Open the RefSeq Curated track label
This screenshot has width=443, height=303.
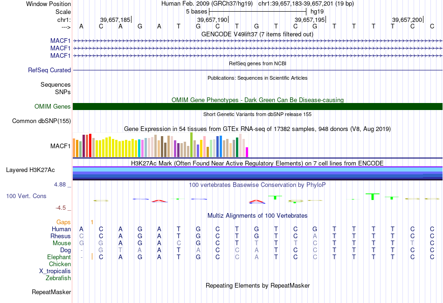click(49, 70)
